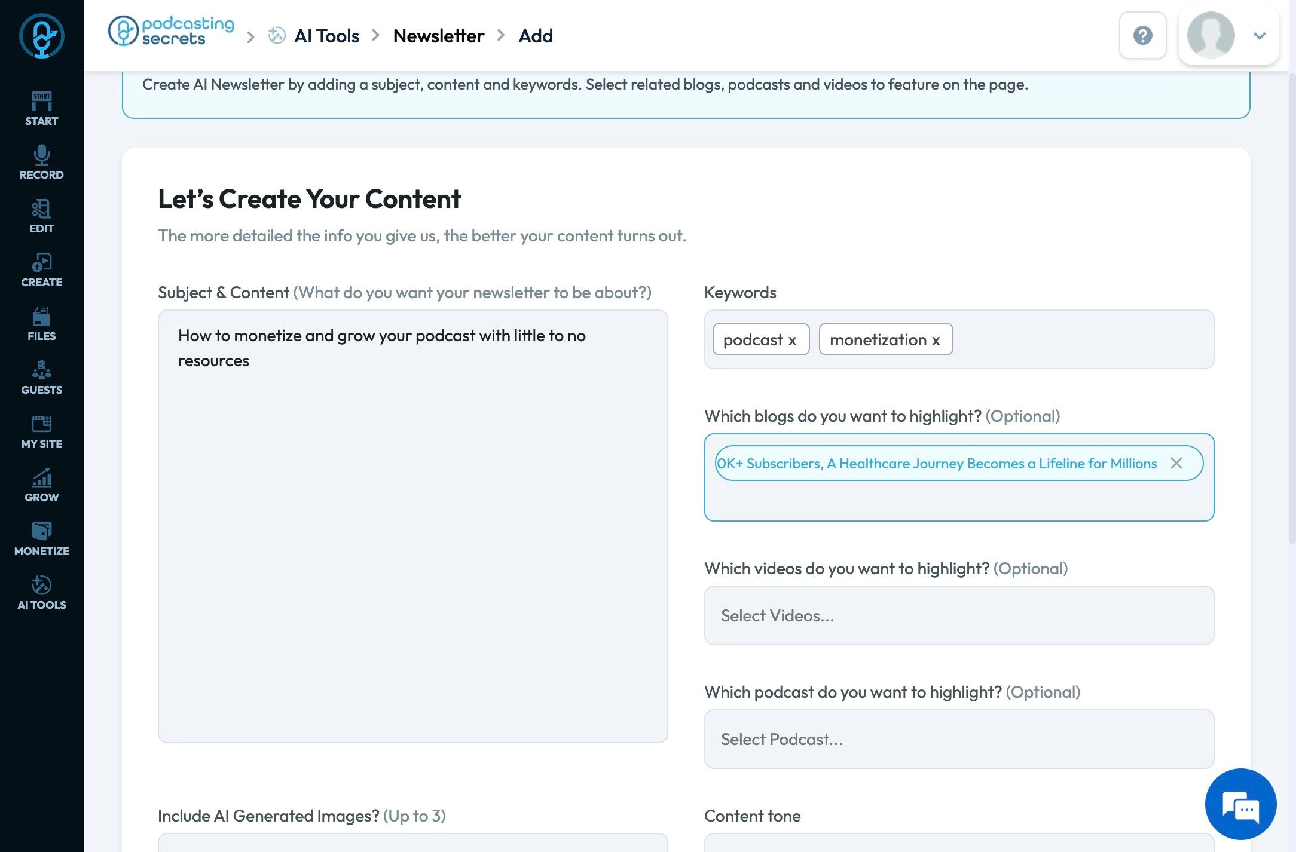Open AI TOOLS sidebar menu item
The image size is (1296, 852).
[x=41, y=593]
